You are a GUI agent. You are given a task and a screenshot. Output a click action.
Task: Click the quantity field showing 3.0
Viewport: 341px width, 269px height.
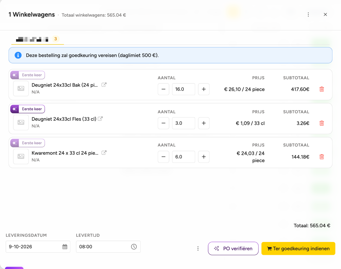[x=184, y=123]
